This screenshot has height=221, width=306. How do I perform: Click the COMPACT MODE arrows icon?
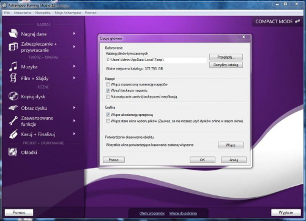click(x=297, y=21)
